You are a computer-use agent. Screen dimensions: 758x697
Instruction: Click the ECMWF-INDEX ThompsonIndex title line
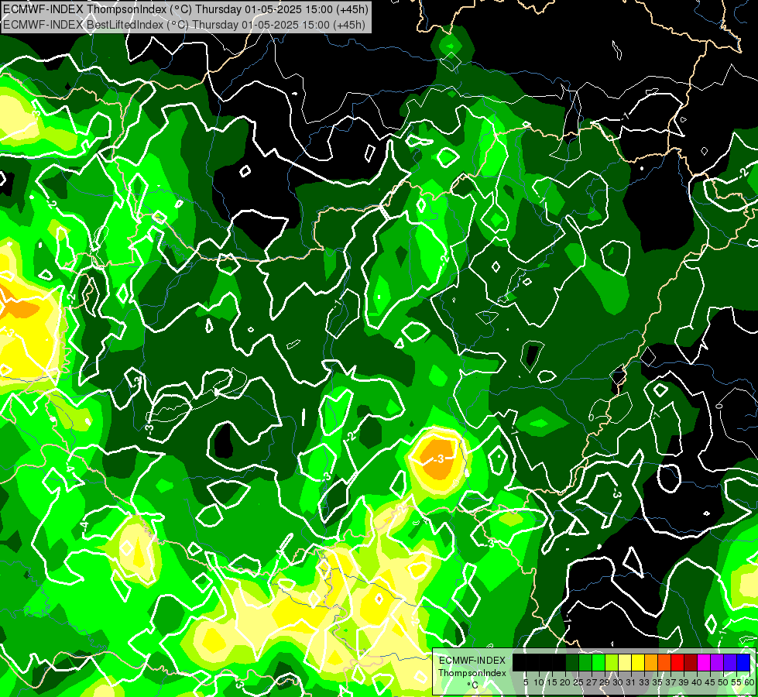click(x=186, y=9)
